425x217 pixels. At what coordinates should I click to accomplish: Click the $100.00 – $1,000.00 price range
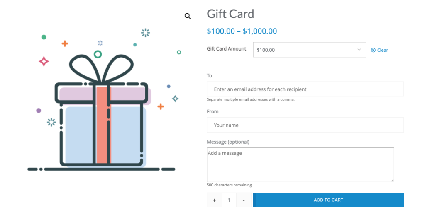click(242, 31)
